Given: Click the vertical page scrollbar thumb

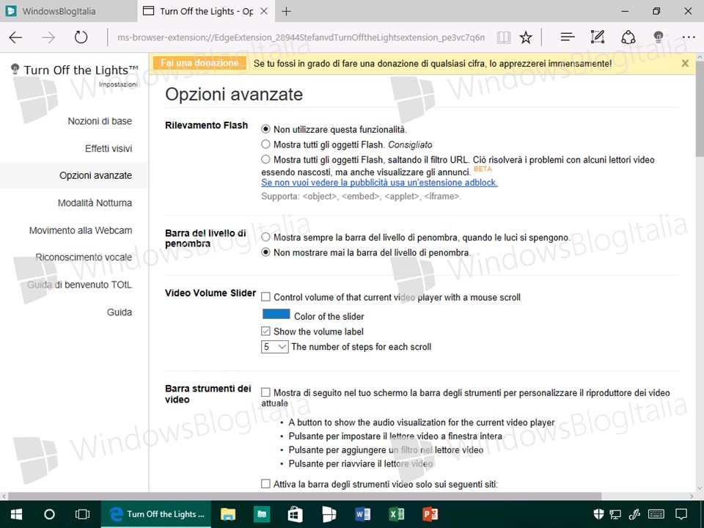Looking at the screenshot, I should tap(700, 108).
